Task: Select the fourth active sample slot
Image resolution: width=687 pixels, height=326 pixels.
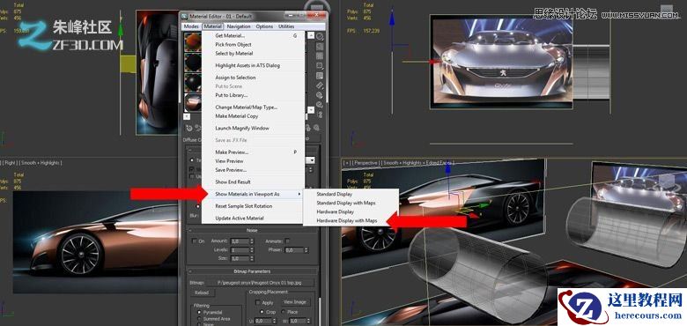Action: (x=193, y=103)
